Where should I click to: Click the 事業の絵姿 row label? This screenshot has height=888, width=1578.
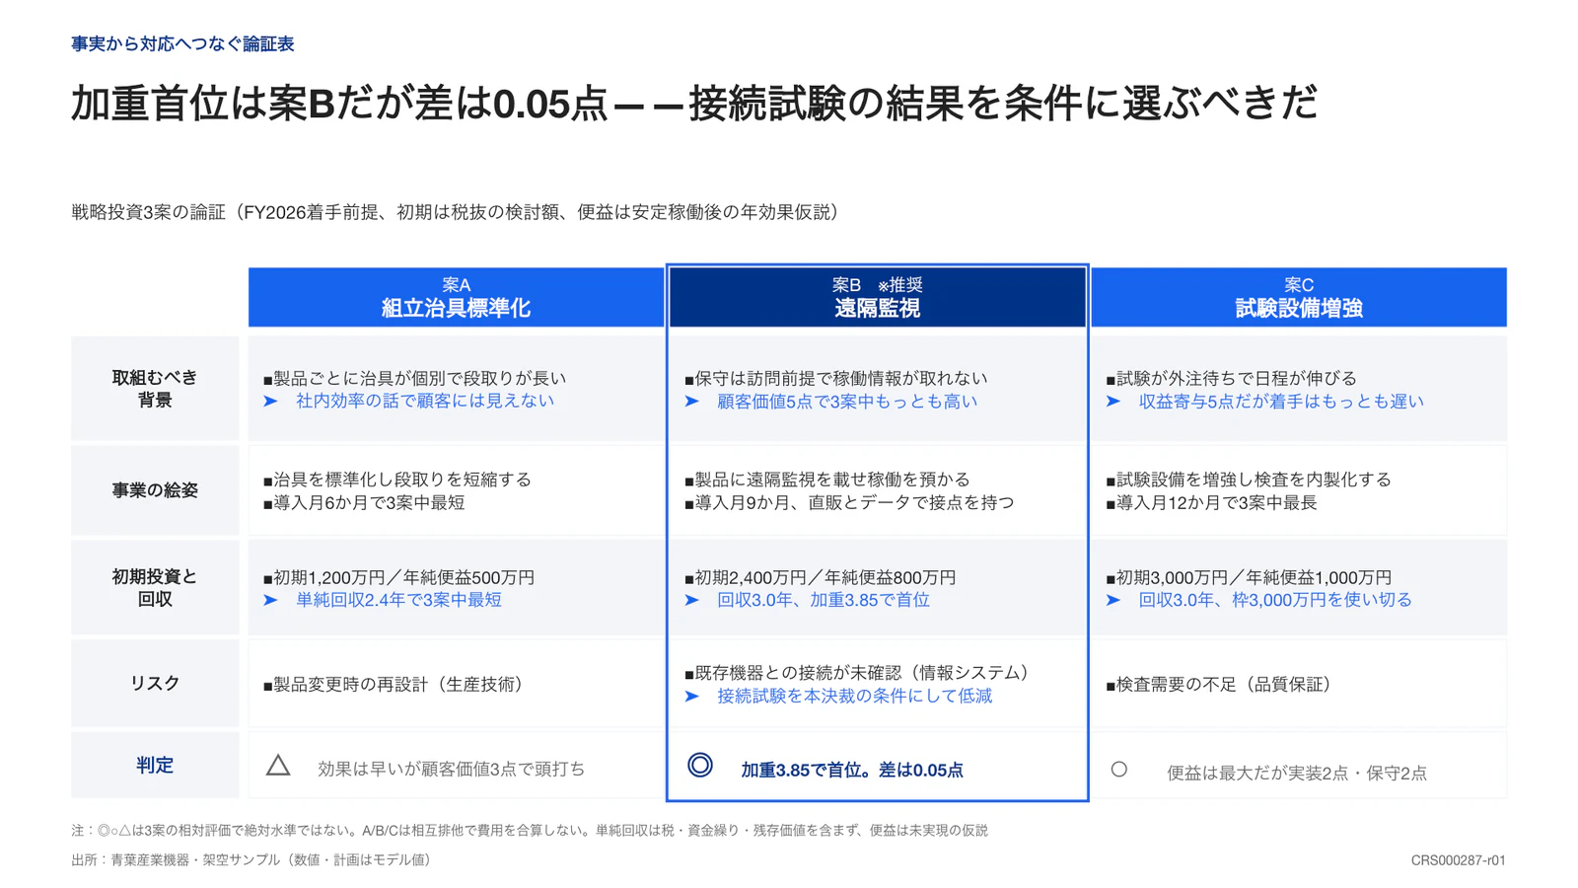tap(155, 490)
